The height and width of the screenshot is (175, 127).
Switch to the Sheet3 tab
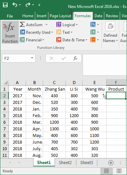[87, 163]
